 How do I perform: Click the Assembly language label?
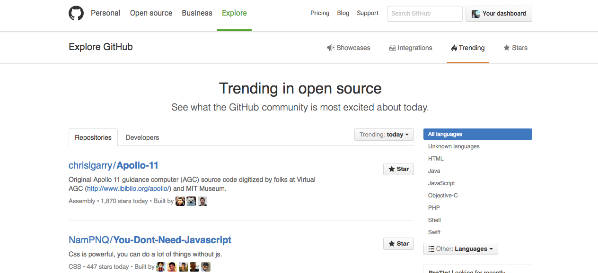(82, 201)
